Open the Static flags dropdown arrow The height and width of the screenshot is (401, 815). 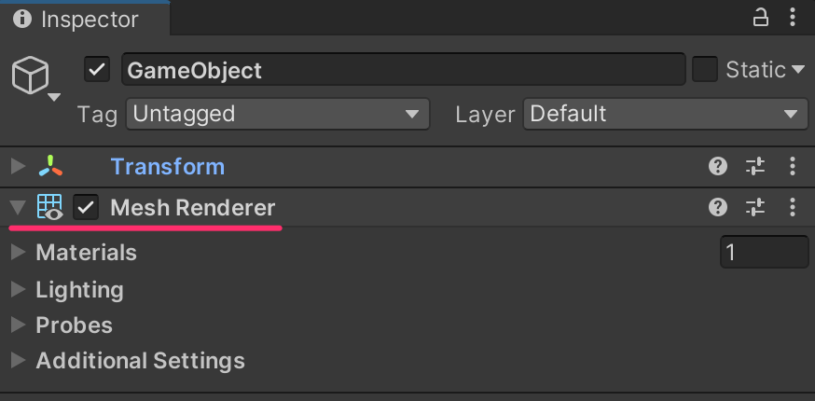(798, 70)
